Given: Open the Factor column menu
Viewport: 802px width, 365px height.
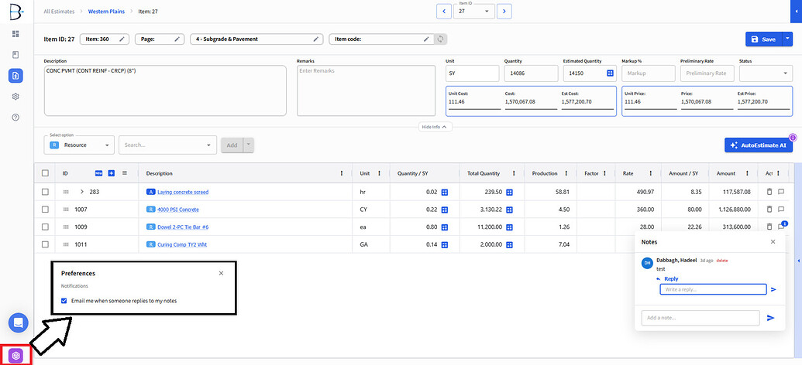Looking at the screenshot, I should click(605, 173).
